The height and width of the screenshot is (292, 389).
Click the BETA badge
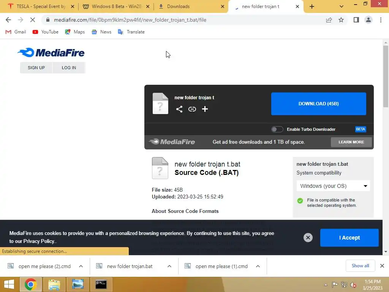point(361,129)
